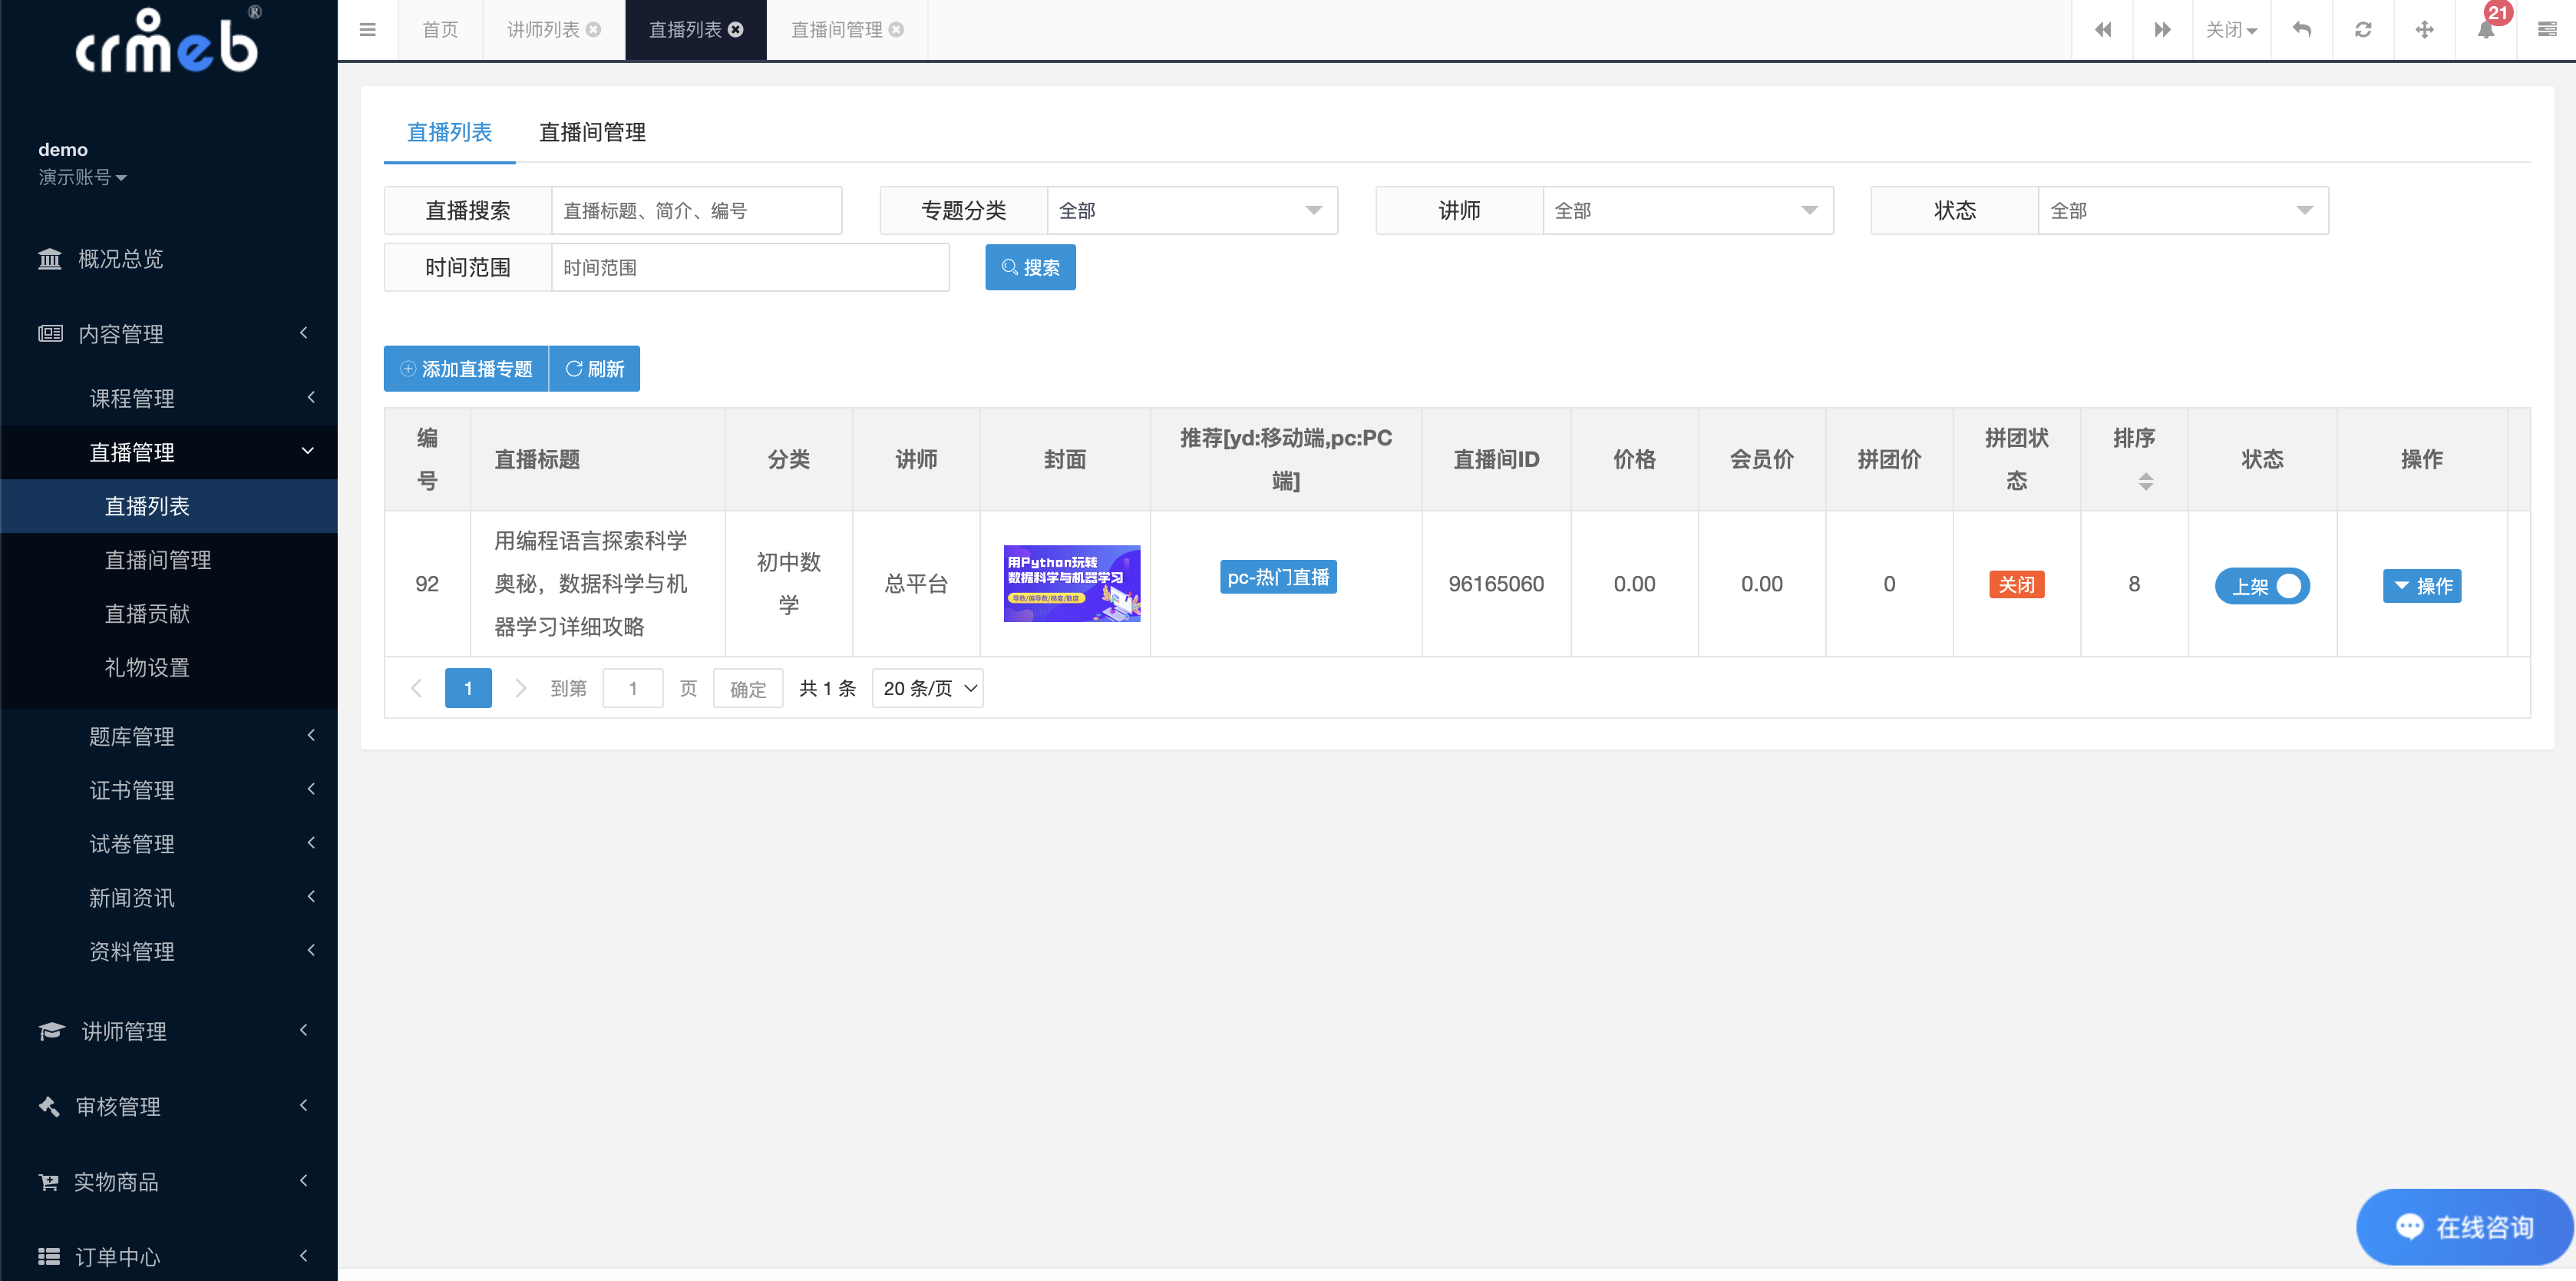
Task: Click the reload/refresh page icon
Action: point(2363,31)
